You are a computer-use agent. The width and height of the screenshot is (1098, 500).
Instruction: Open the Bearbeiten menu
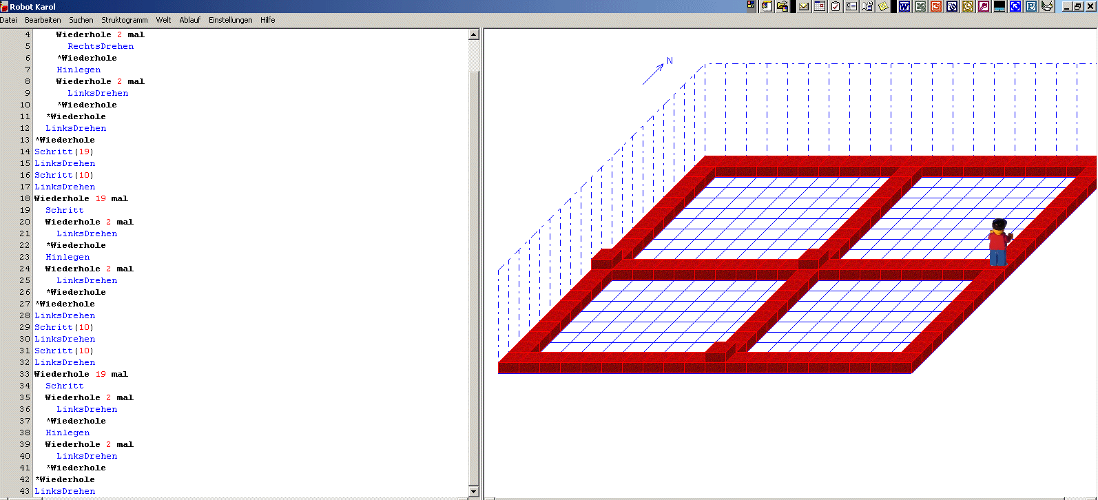point(43,20)
